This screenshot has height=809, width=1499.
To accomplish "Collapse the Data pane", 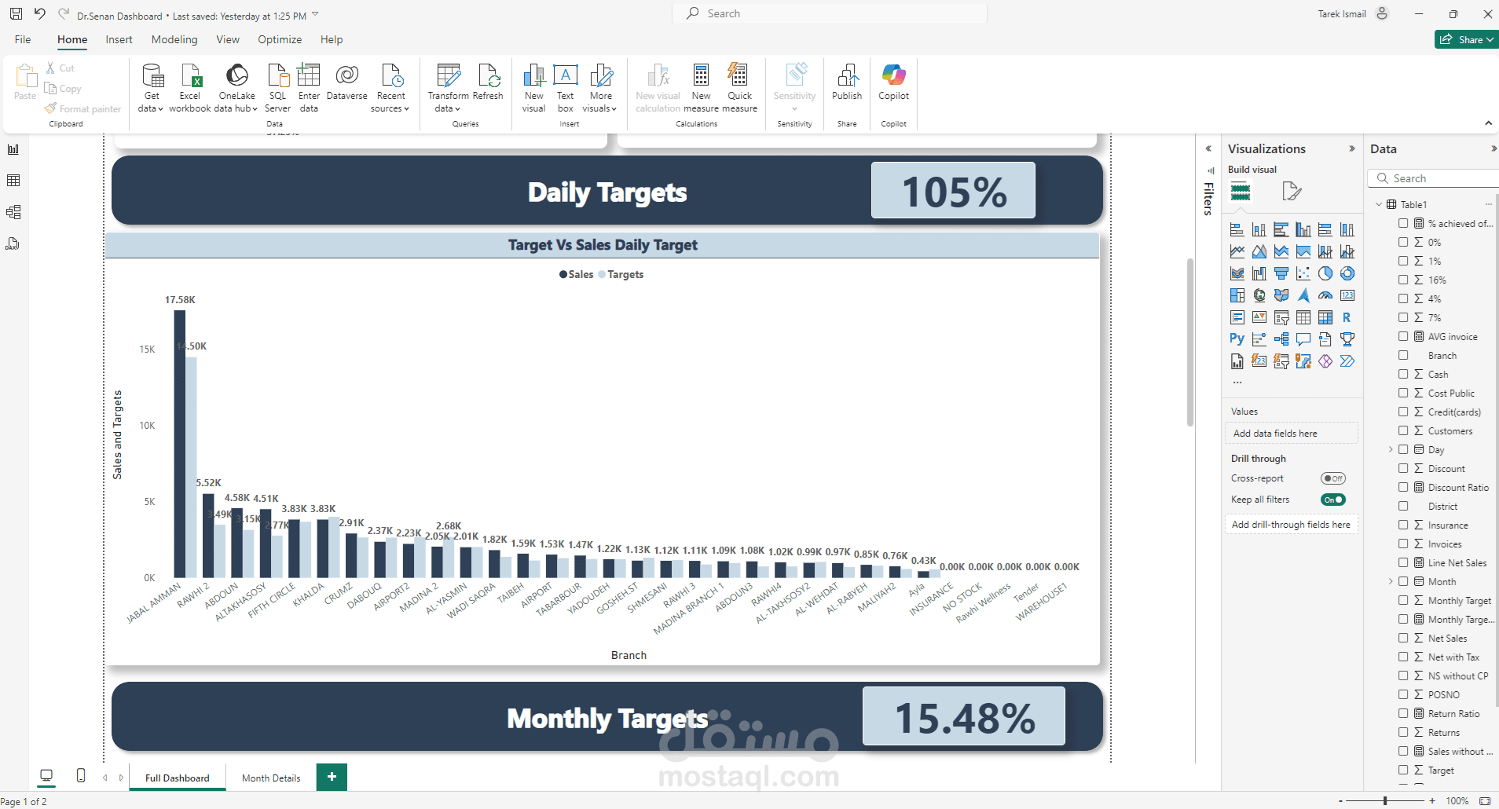I will 1493,148.
